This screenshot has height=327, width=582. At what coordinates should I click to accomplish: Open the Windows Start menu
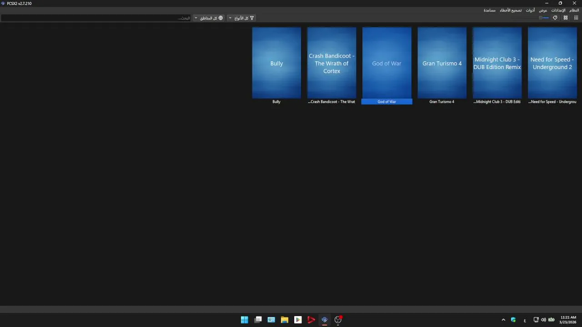pyautogui.click(x=245, y=320)
